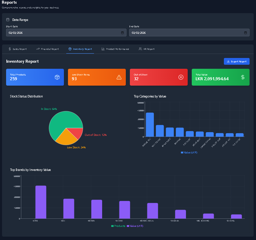Click the trend arrow icon on Financial Report
The image size is (256, 240).
(38, 49)
